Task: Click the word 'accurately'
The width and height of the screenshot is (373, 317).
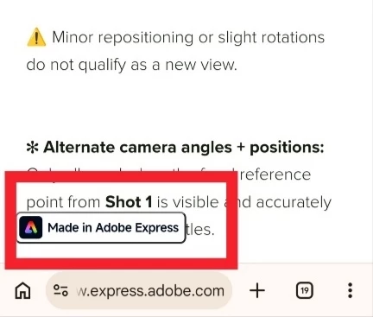Action: pos(294,203)
